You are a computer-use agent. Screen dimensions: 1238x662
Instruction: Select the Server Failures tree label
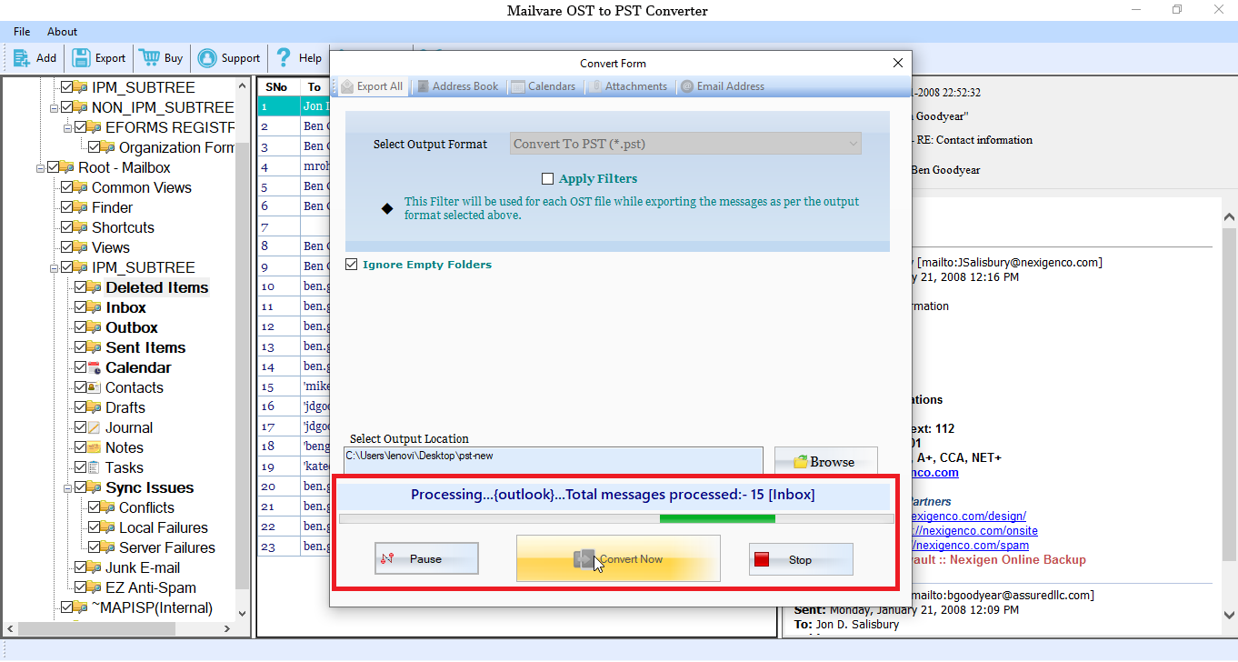(x=167, y=547)
